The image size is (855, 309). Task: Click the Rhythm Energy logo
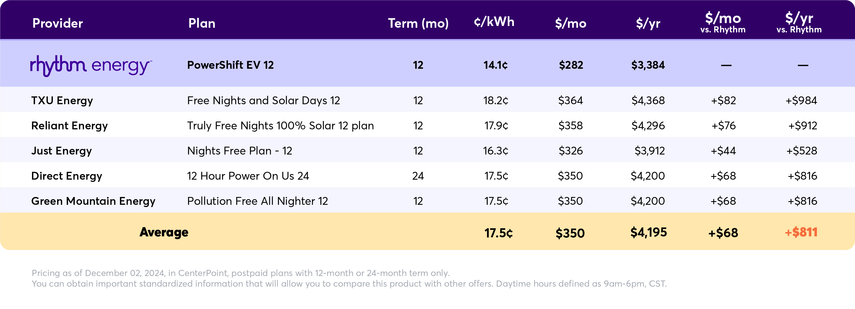90,66
